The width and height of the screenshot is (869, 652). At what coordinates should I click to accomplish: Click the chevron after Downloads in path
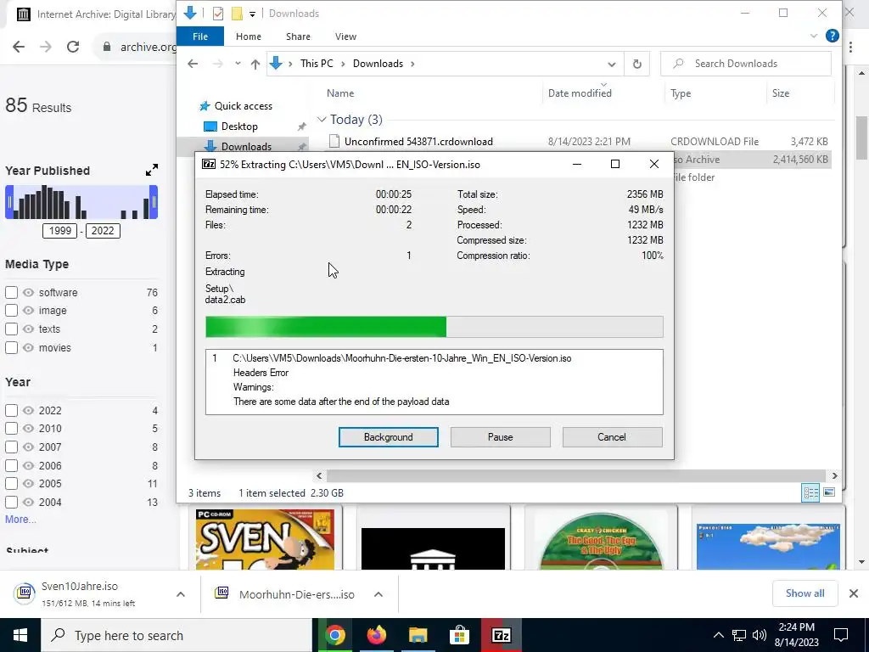click(x=412, y=64)
